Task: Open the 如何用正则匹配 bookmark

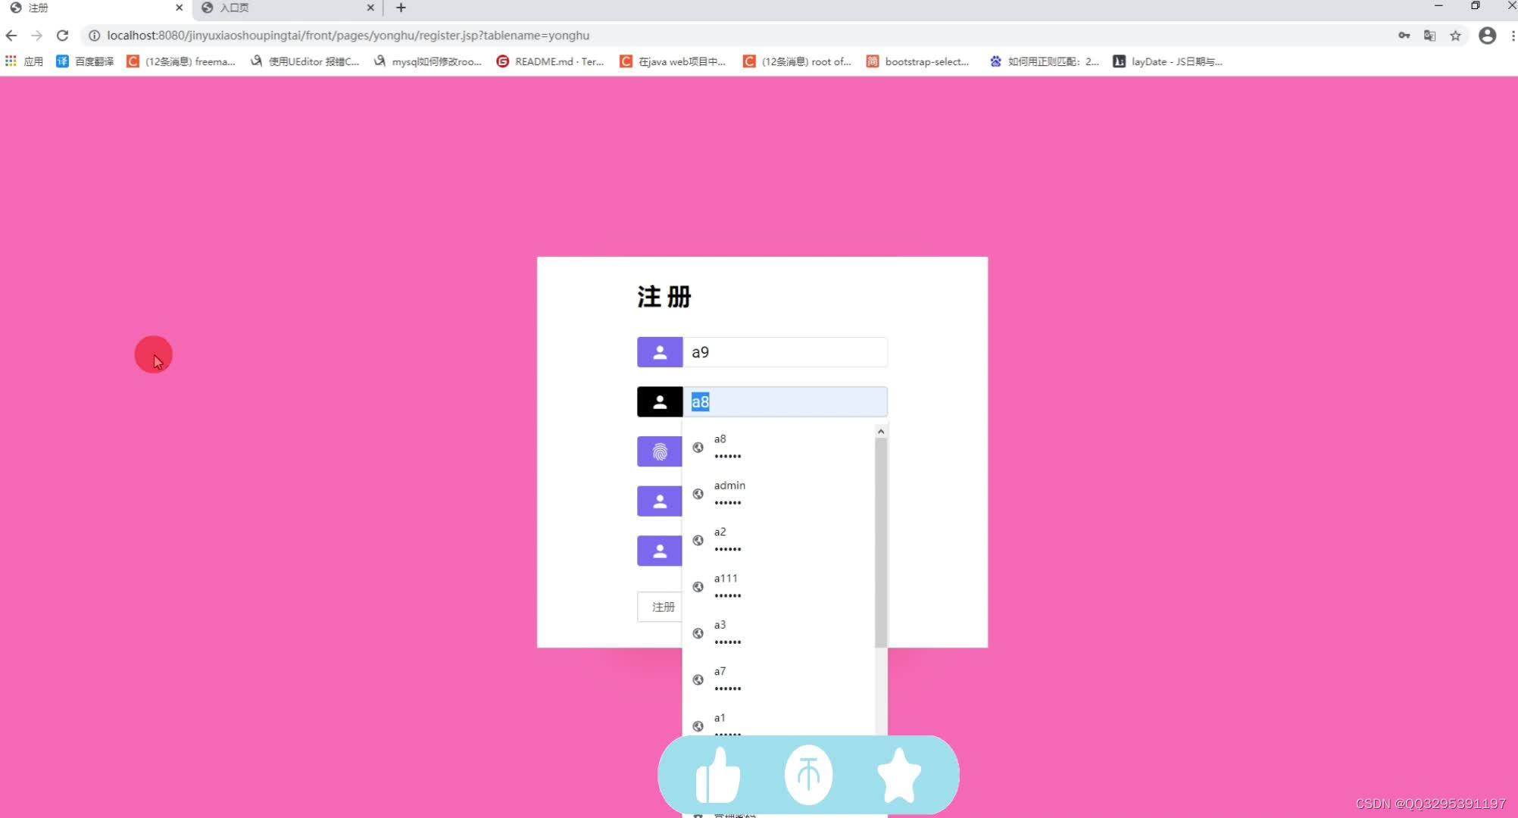Action: click(x=1044, y=61)
